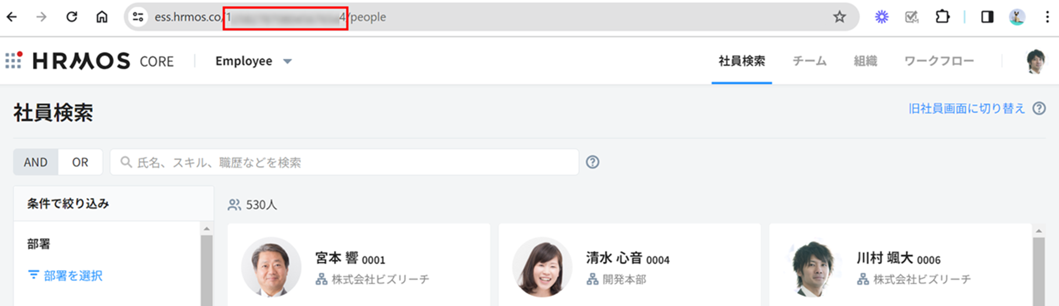Click help icon next to 旧社員画面に切り替え
The width and height of the screenshot is (1059, 306).
(x=1039, y=109)
